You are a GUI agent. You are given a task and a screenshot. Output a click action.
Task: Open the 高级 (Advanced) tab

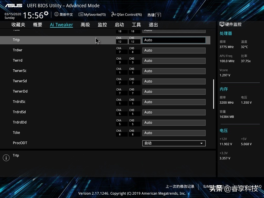[85, 25]
